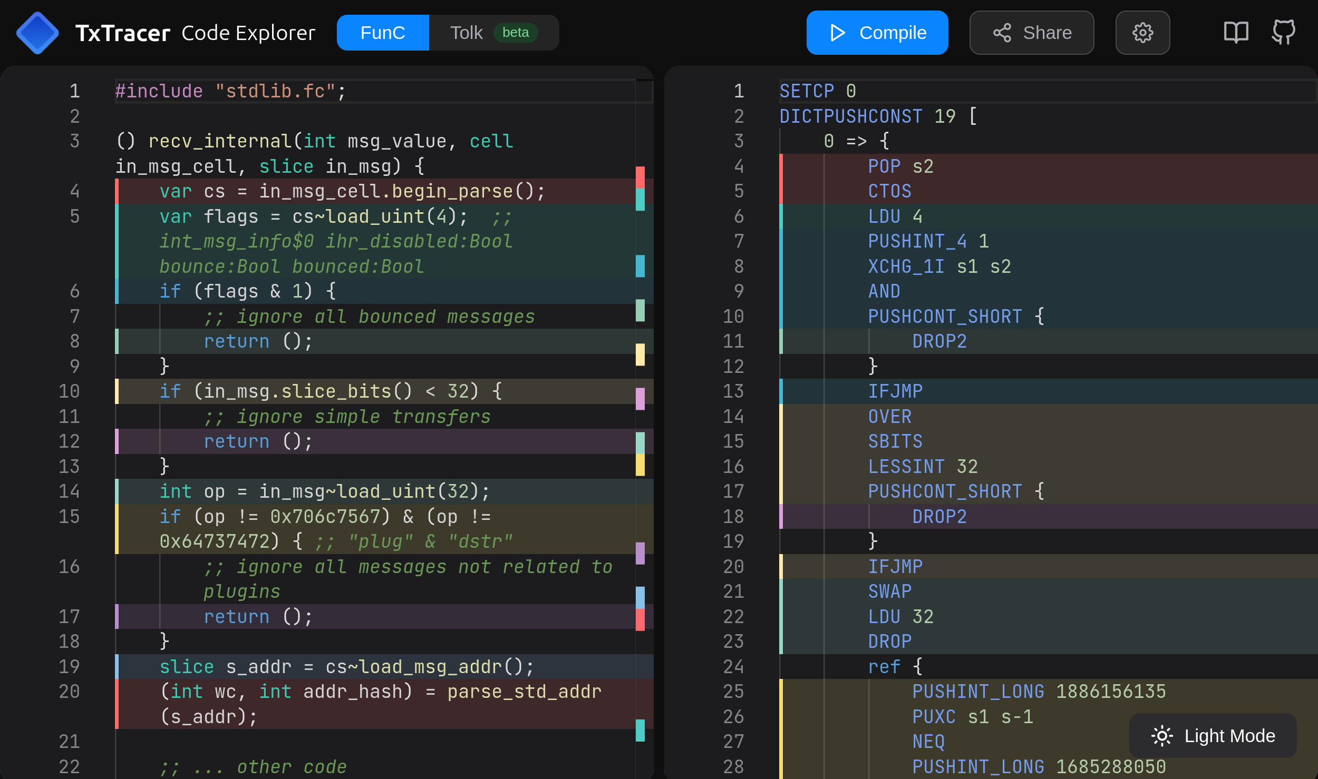This screenshot has height=779, width=1318.
Task: Click PUSHINT_LONG 1886156135 instruction
Action: point(1039,692)
